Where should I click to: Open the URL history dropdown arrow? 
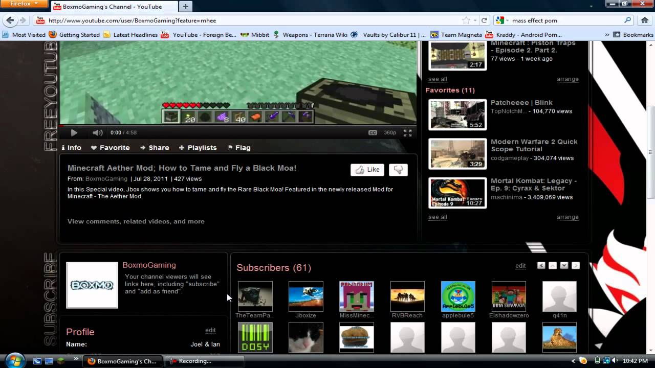pos(475,20)
